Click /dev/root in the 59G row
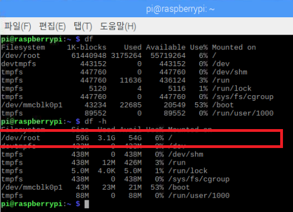This screenshot has height=212, width=293. point(21,138)
